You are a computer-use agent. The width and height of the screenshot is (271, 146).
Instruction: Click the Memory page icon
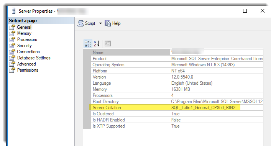[12, 33]
